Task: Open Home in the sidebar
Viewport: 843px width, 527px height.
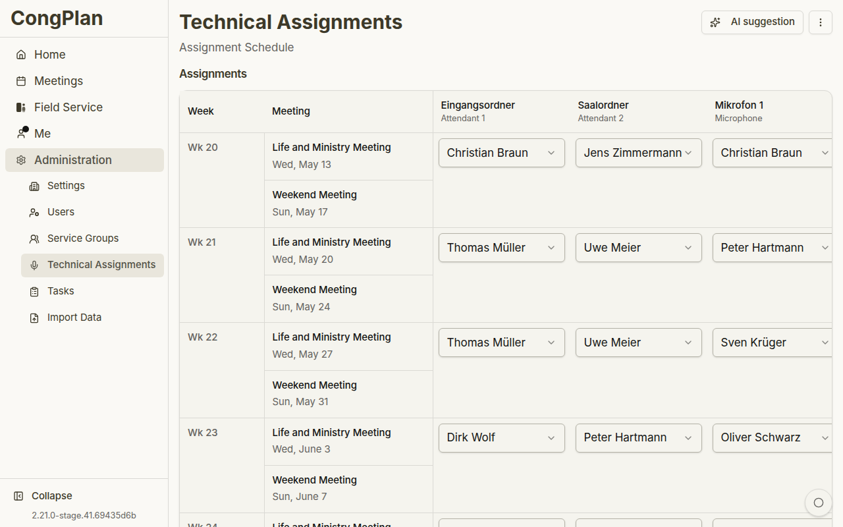Action: coord(84,55)
